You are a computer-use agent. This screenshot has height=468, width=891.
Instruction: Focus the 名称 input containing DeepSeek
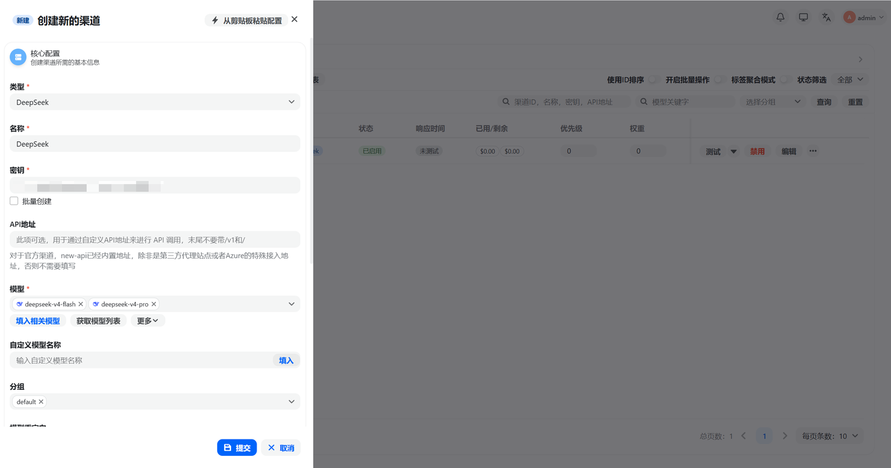coord(155,144)
